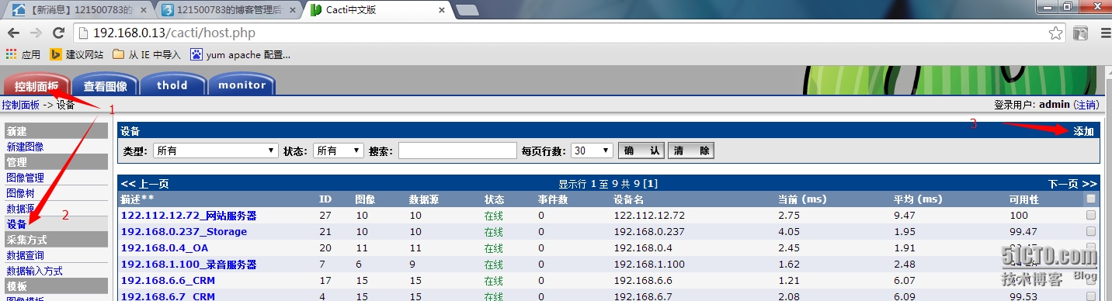Screen dimensions: 1112x301
Task: Open the 控制面板 tab
Action: [36, 85]
